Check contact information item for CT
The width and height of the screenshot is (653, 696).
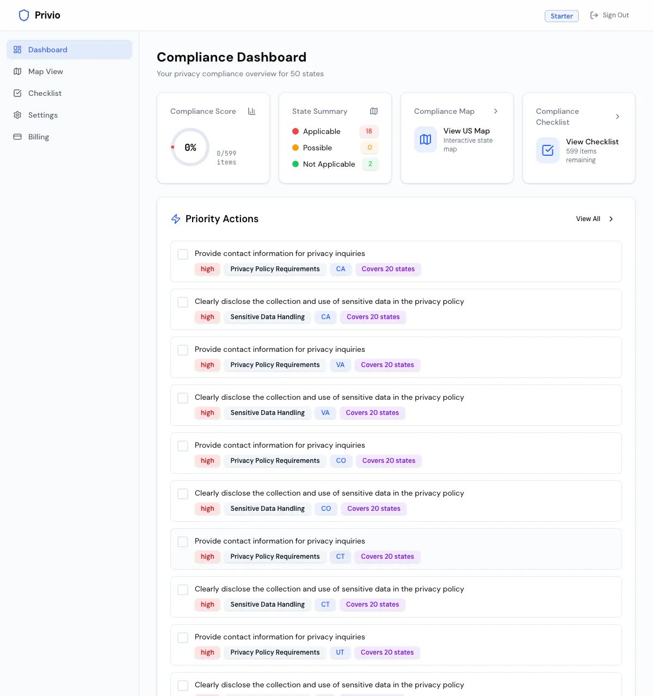coord(183,542)
